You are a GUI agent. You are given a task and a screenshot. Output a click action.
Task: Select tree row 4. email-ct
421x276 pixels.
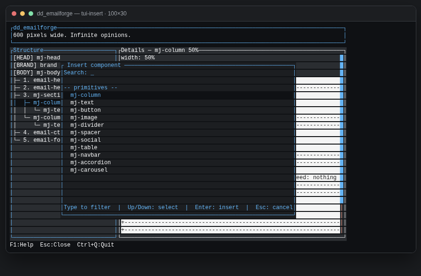[x=37, y=133]
